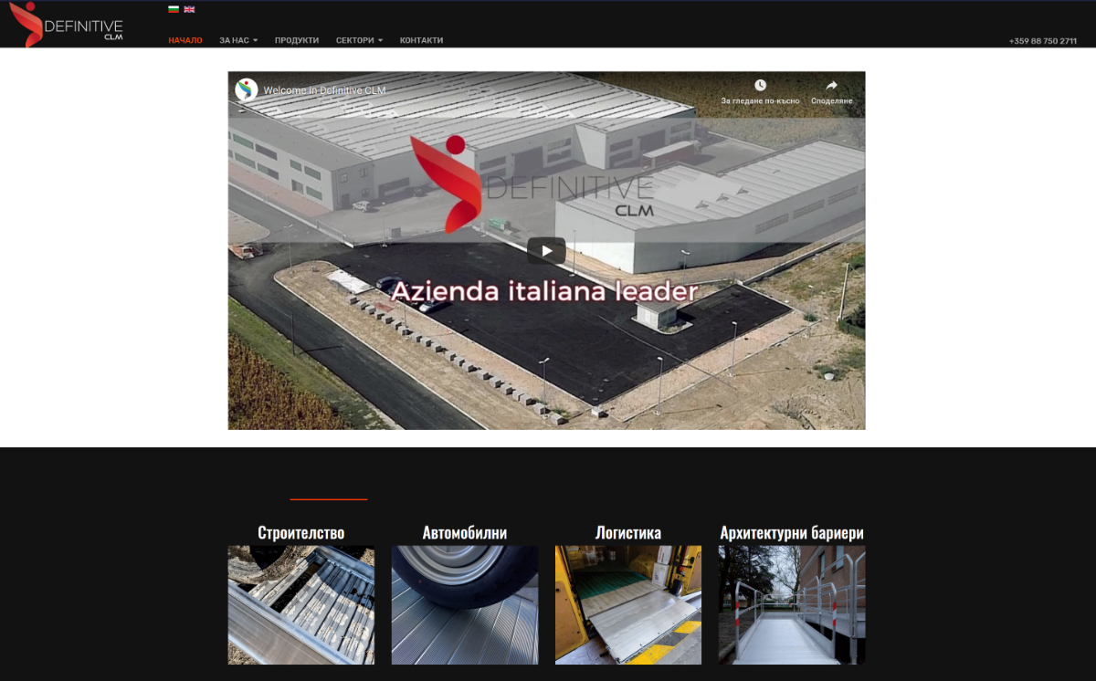Viewport: 1096px width, 681px height.
Task: Open the Строителство sector heading
Action: (x=301, y=533)
